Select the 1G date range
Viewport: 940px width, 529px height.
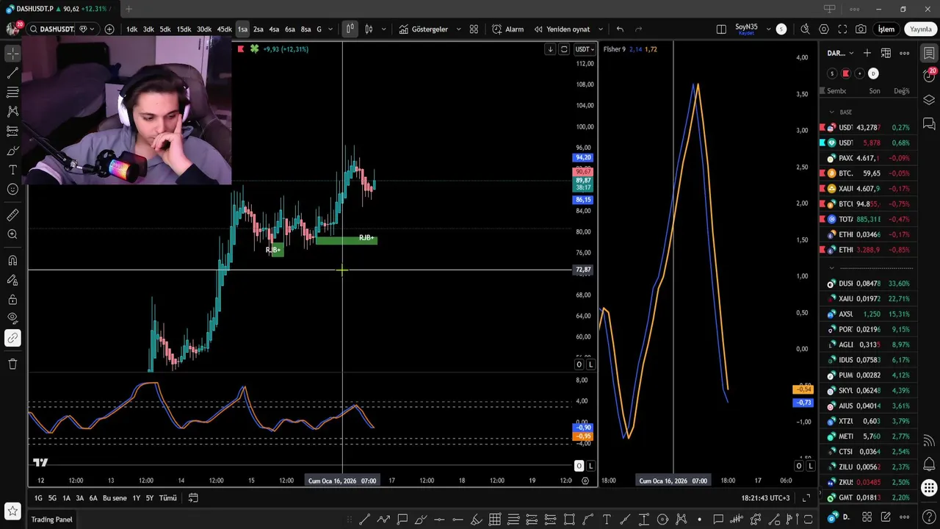coord(38,498)
